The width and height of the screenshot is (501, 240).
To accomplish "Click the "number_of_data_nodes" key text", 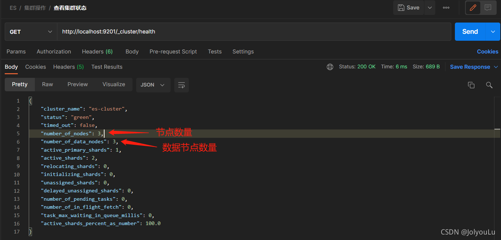I will click(x=73, y=141).
